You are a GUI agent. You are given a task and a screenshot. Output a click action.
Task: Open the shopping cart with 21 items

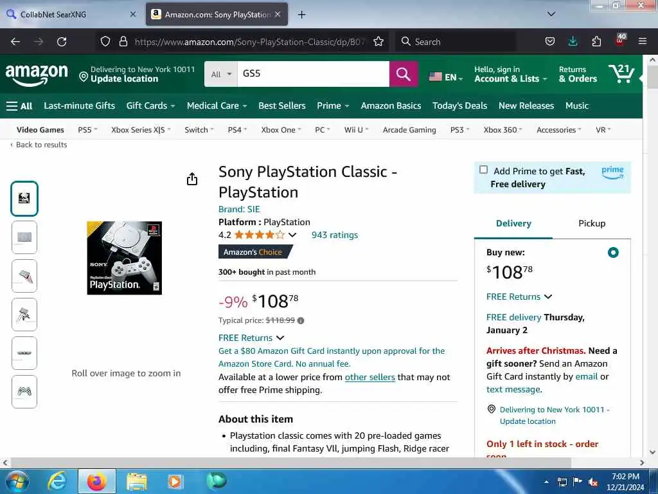pos(621,74)
